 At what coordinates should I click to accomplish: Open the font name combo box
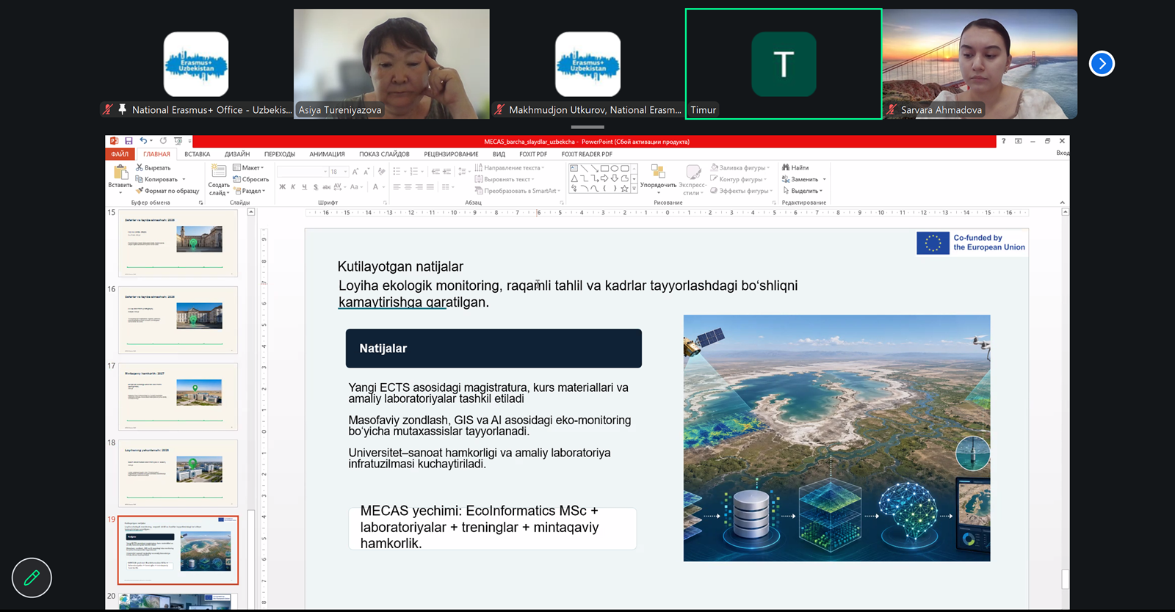coord(303,172)
